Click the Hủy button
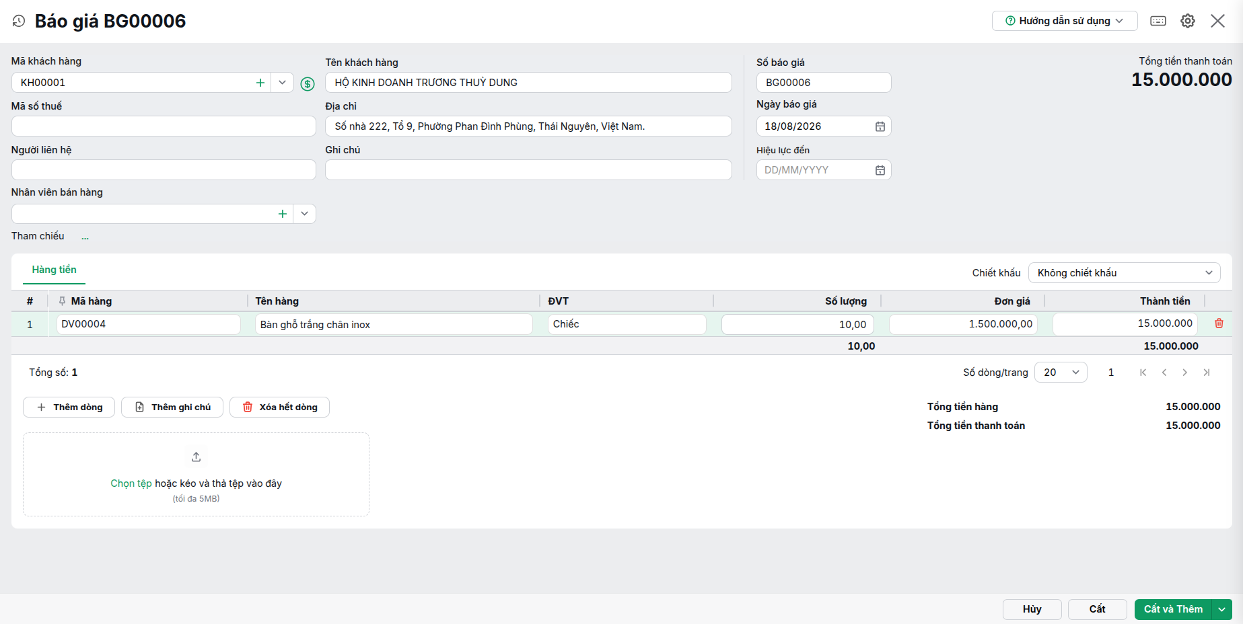The height and width of the screenshot is (624, 1243). point(1032,609)
